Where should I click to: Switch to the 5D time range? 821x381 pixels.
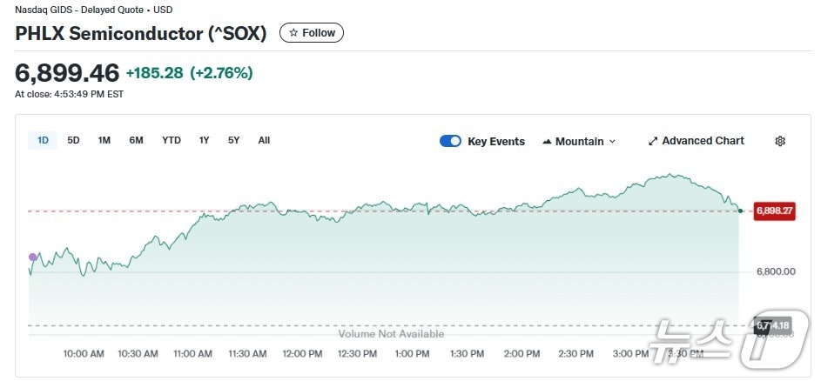click(x=73, y=140)
